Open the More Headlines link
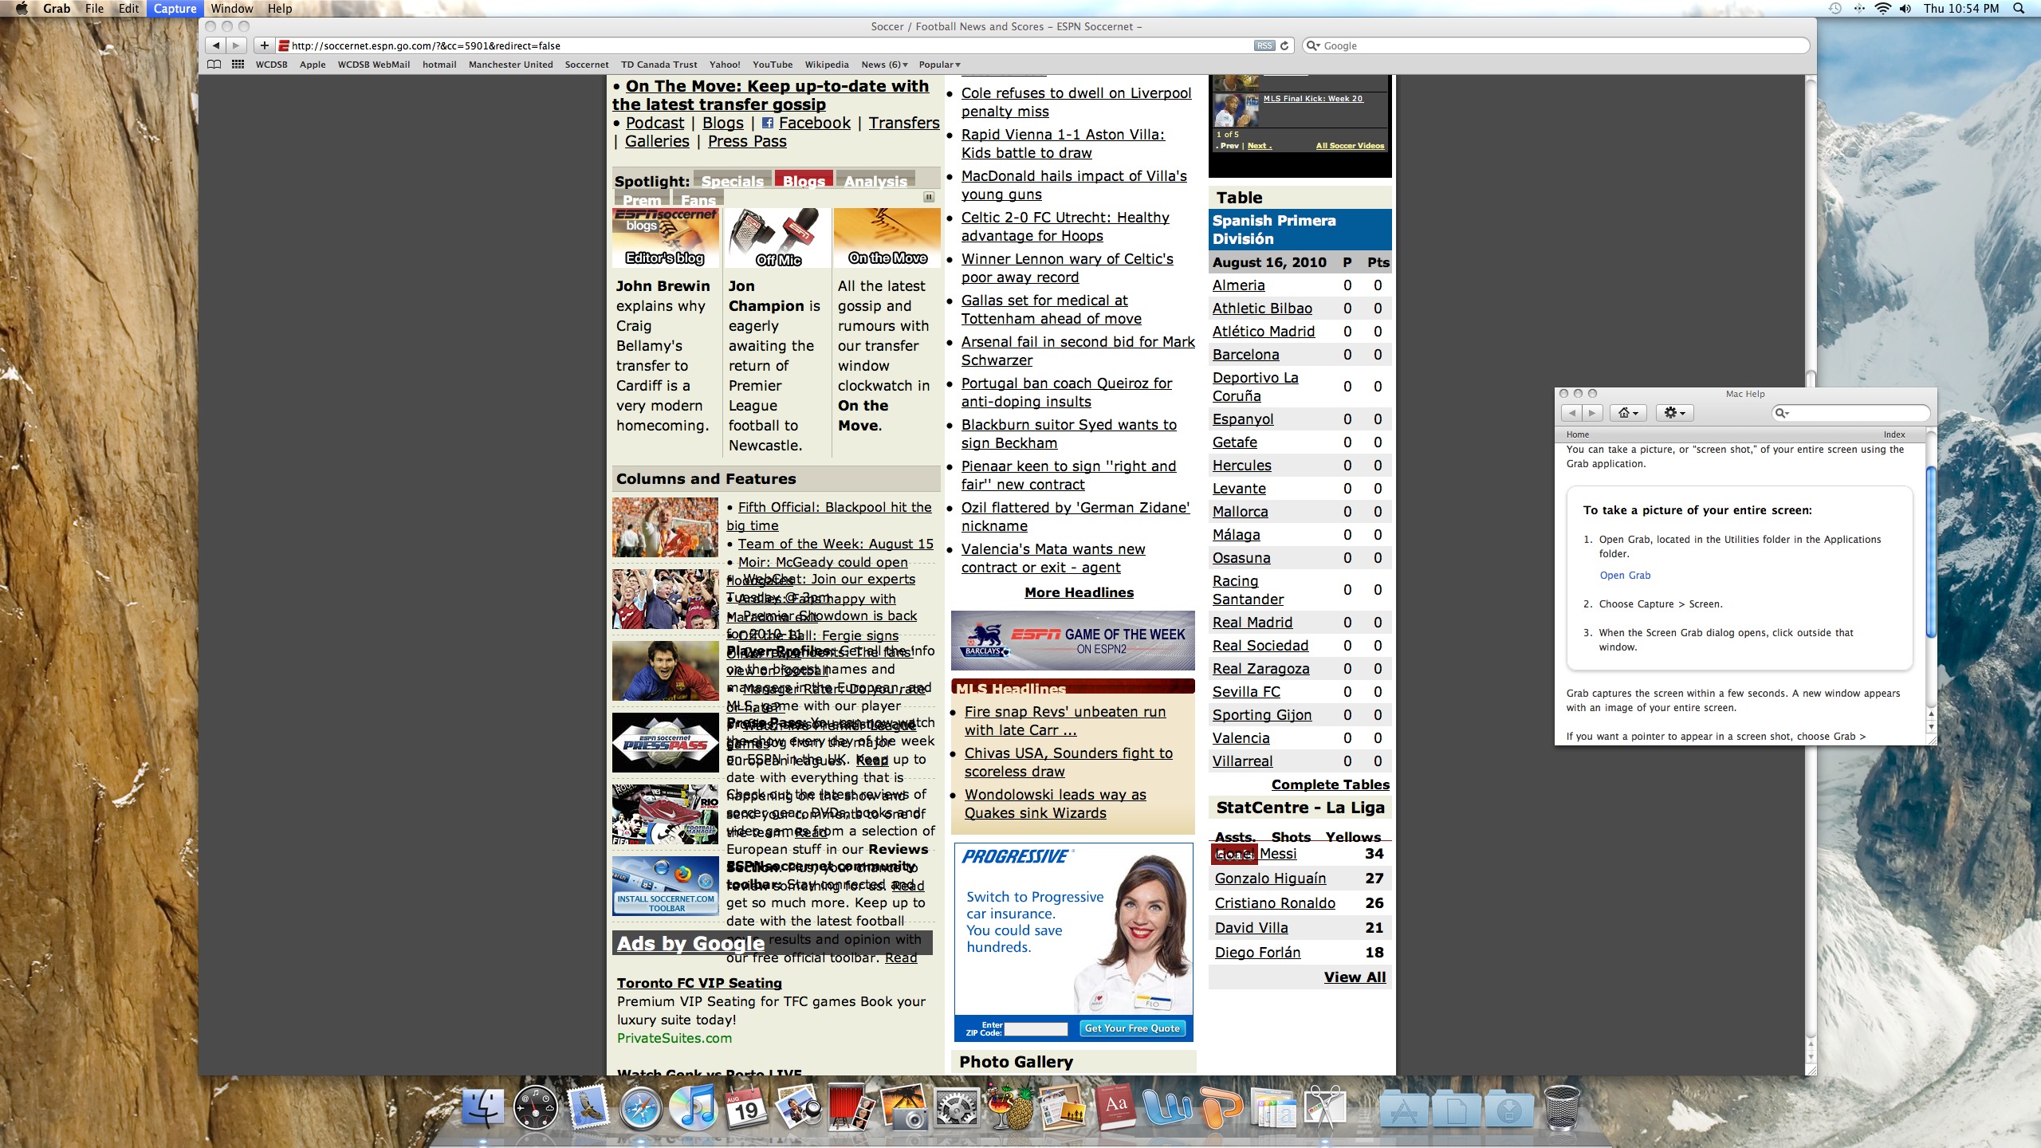 pyautogui.click(x=1079, y=592)
